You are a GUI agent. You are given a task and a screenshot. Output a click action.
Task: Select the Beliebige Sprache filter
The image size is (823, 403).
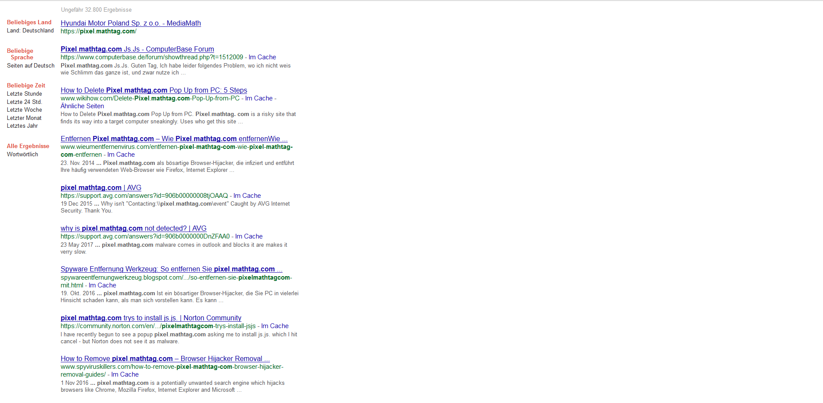(x=20, y=54)
